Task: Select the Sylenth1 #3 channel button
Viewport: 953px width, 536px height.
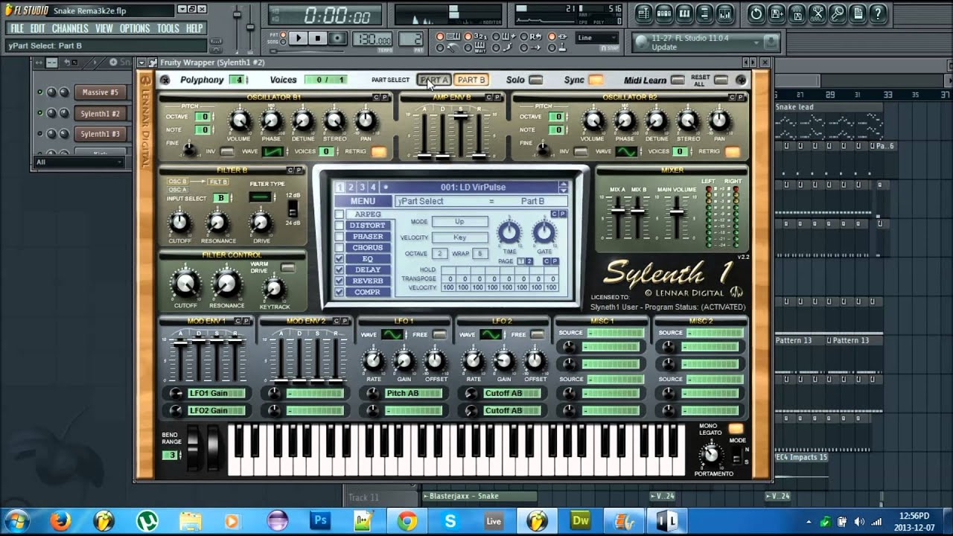Action: pyautogui.click(x=100, y=134)
